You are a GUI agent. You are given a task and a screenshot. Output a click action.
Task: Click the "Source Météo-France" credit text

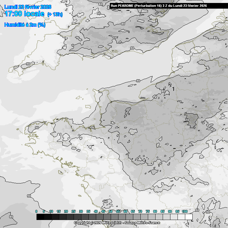click(x=142, y=223)
